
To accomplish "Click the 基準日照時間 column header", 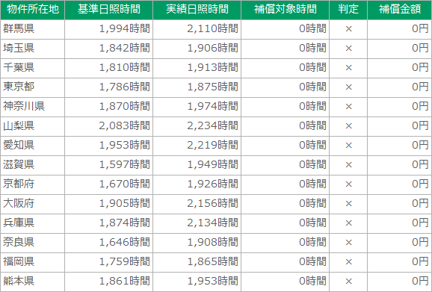I will click(x=109, y=10).
